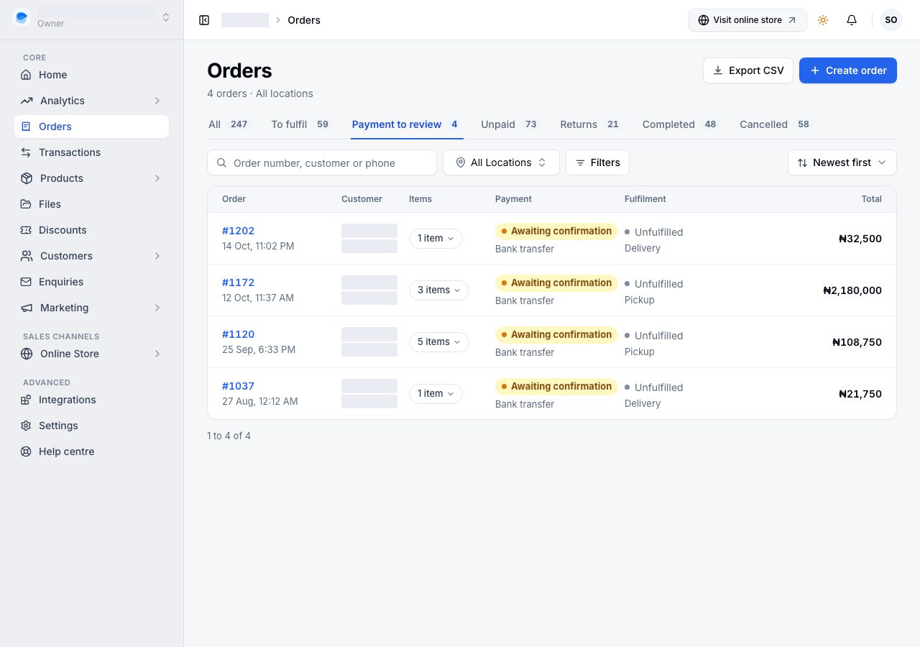Expand the 3 items dropdown for order #1172
This screenshot has width=920, height=647.
pyautogui.click(x=439, y=290)
